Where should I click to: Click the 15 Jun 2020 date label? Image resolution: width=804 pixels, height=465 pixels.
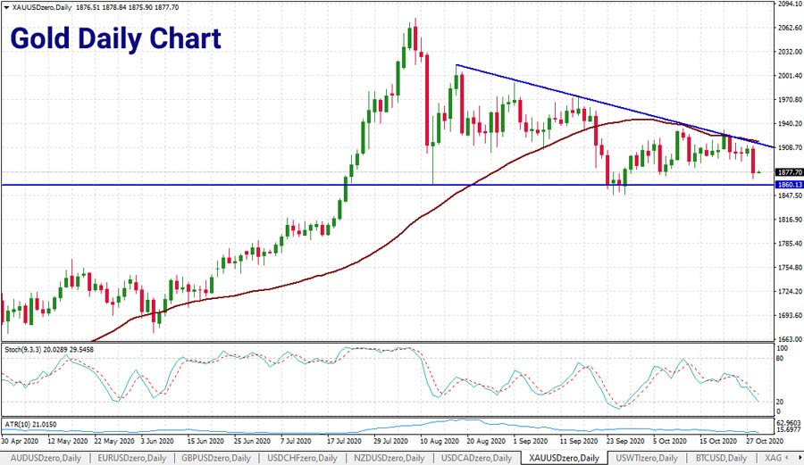pyautogui.click(x=205, y=441)
